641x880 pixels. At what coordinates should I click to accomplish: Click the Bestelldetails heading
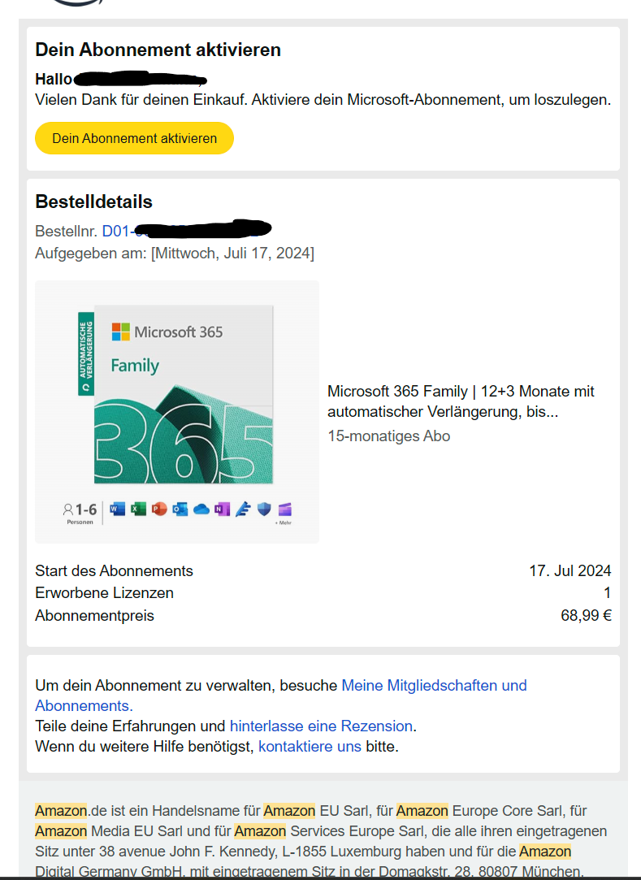click(93, 202)
